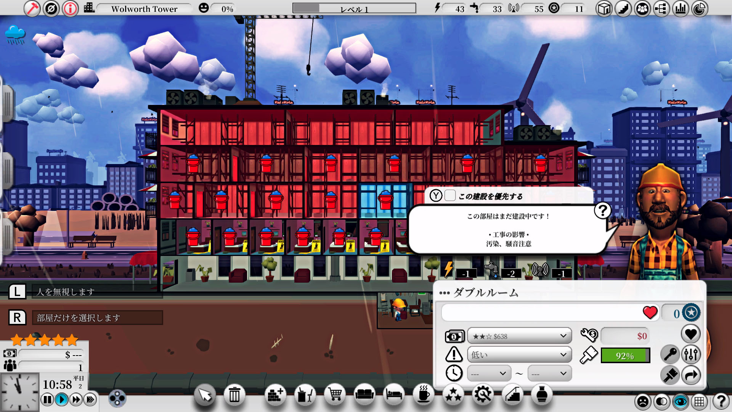
Task: Check the prioritize construction checkbox
Action: (450, 196)
